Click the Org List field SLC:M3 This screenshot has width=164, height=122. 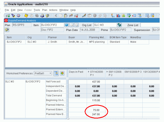pyautogui.click(x=105, y=25)
